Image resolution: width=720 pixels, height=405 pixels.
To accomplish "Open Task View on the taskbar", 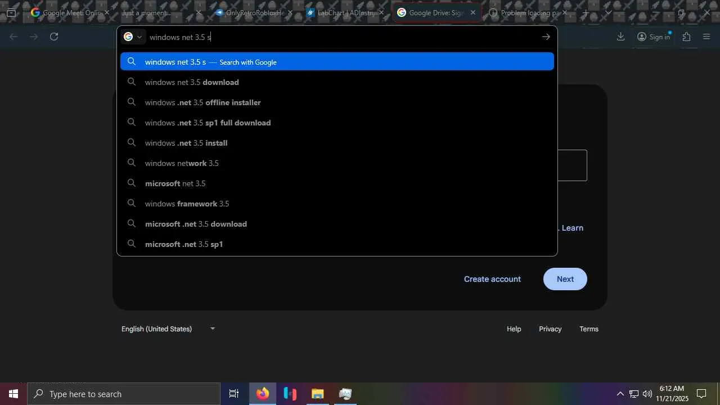I will tap(234, 394).
